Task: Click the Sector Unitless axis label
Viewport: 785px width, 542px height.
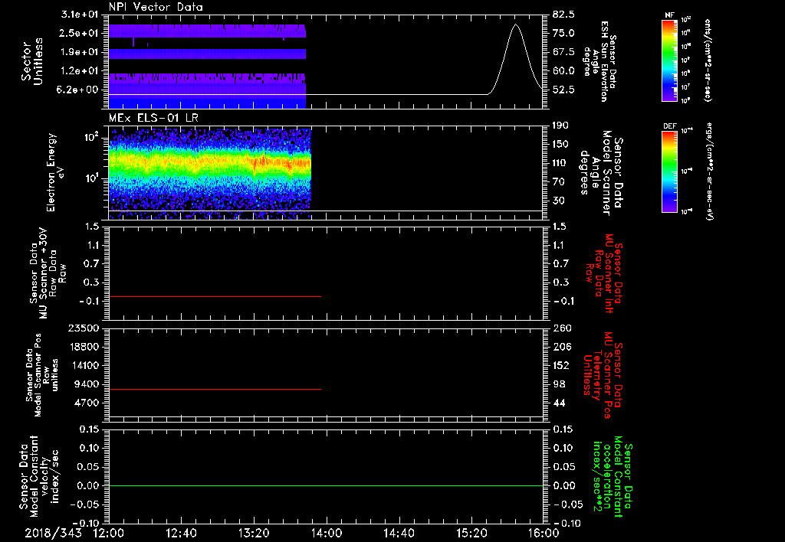Action: (32, 61)
